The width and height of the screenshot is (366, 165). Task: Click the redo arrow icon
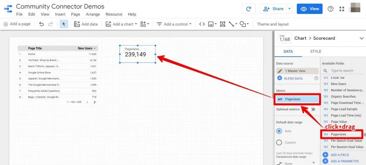[x=50, y=24]
